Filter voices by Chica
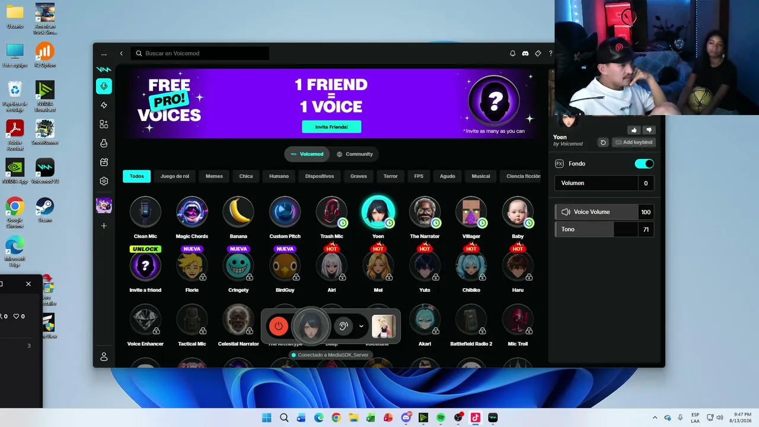 tap(246, 176)
